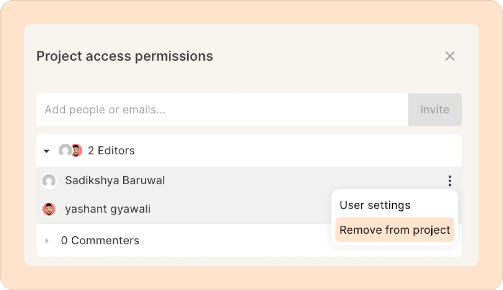Click Sadikshya Baruwal's gray avatar in her row
The width and height of the screenshot is (503, 290).
coord(49,181)
